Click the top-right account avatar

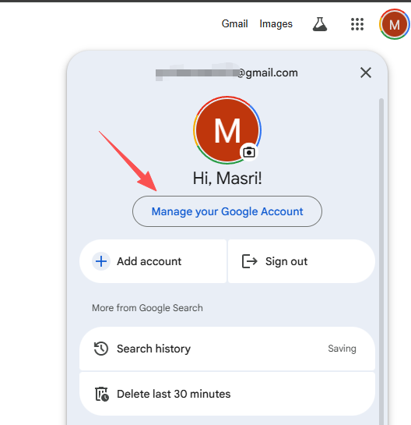point(394,24)
